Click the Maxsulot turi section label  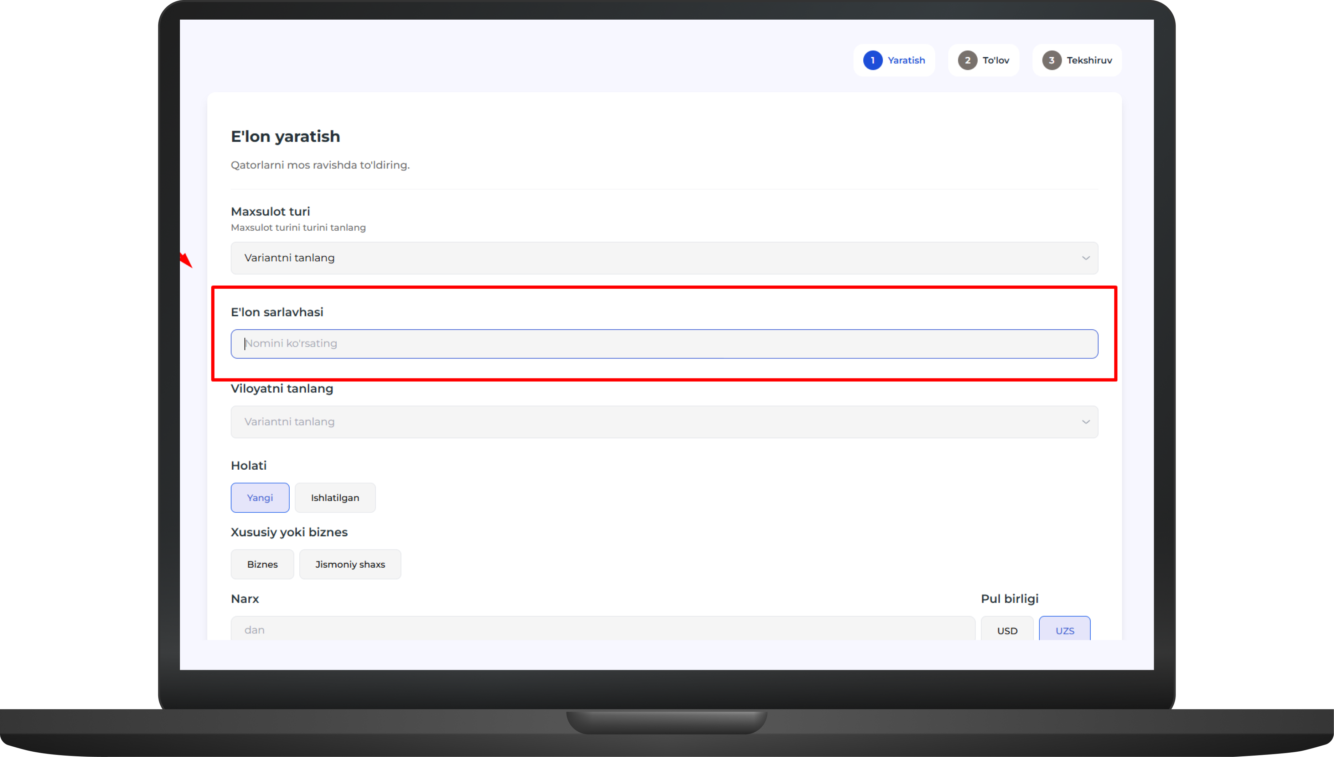pos(270,212)
